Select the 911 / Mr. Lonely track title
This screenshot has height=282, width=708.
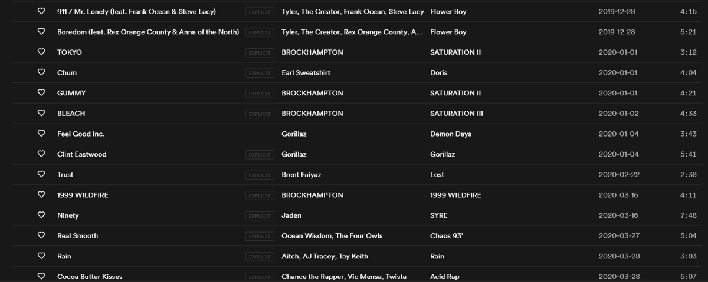(136, 12)
